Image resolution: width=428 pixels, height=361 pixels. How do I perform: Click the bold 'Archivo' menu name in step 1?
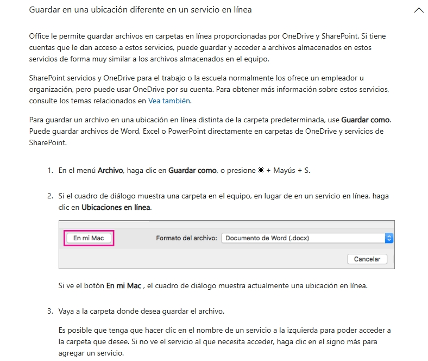[x=110, y=171]
